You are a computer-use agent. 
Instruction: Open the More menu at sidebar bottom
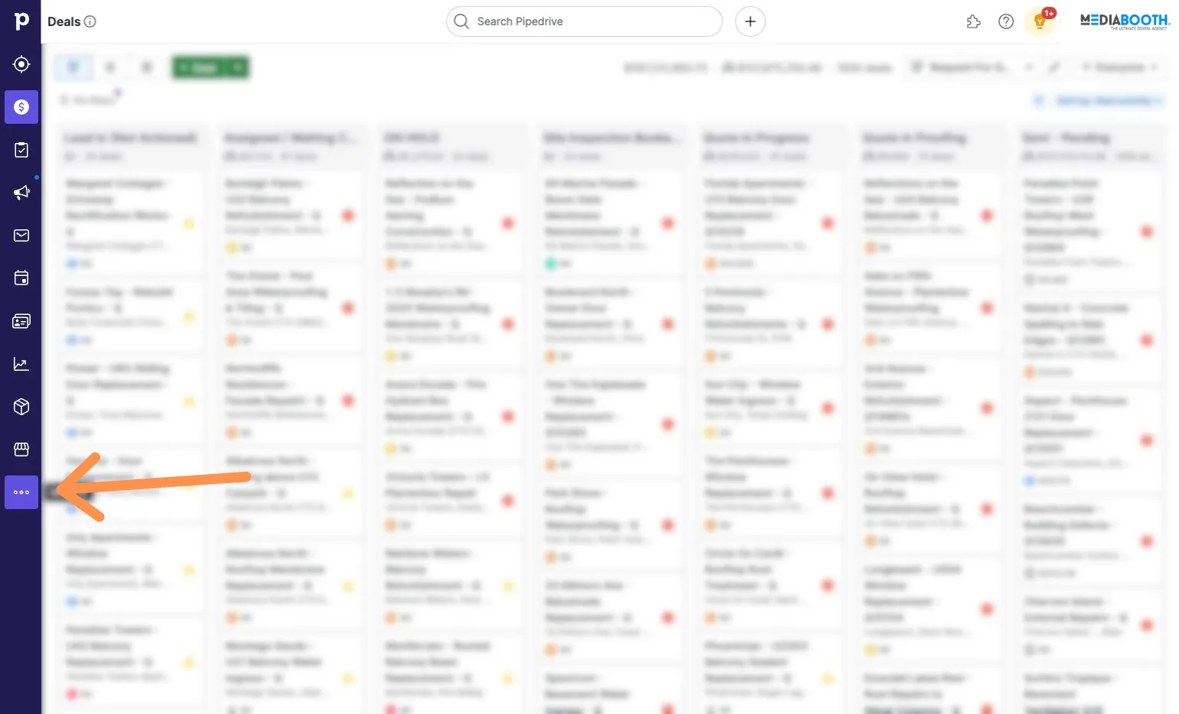click(x=21, y=492)
